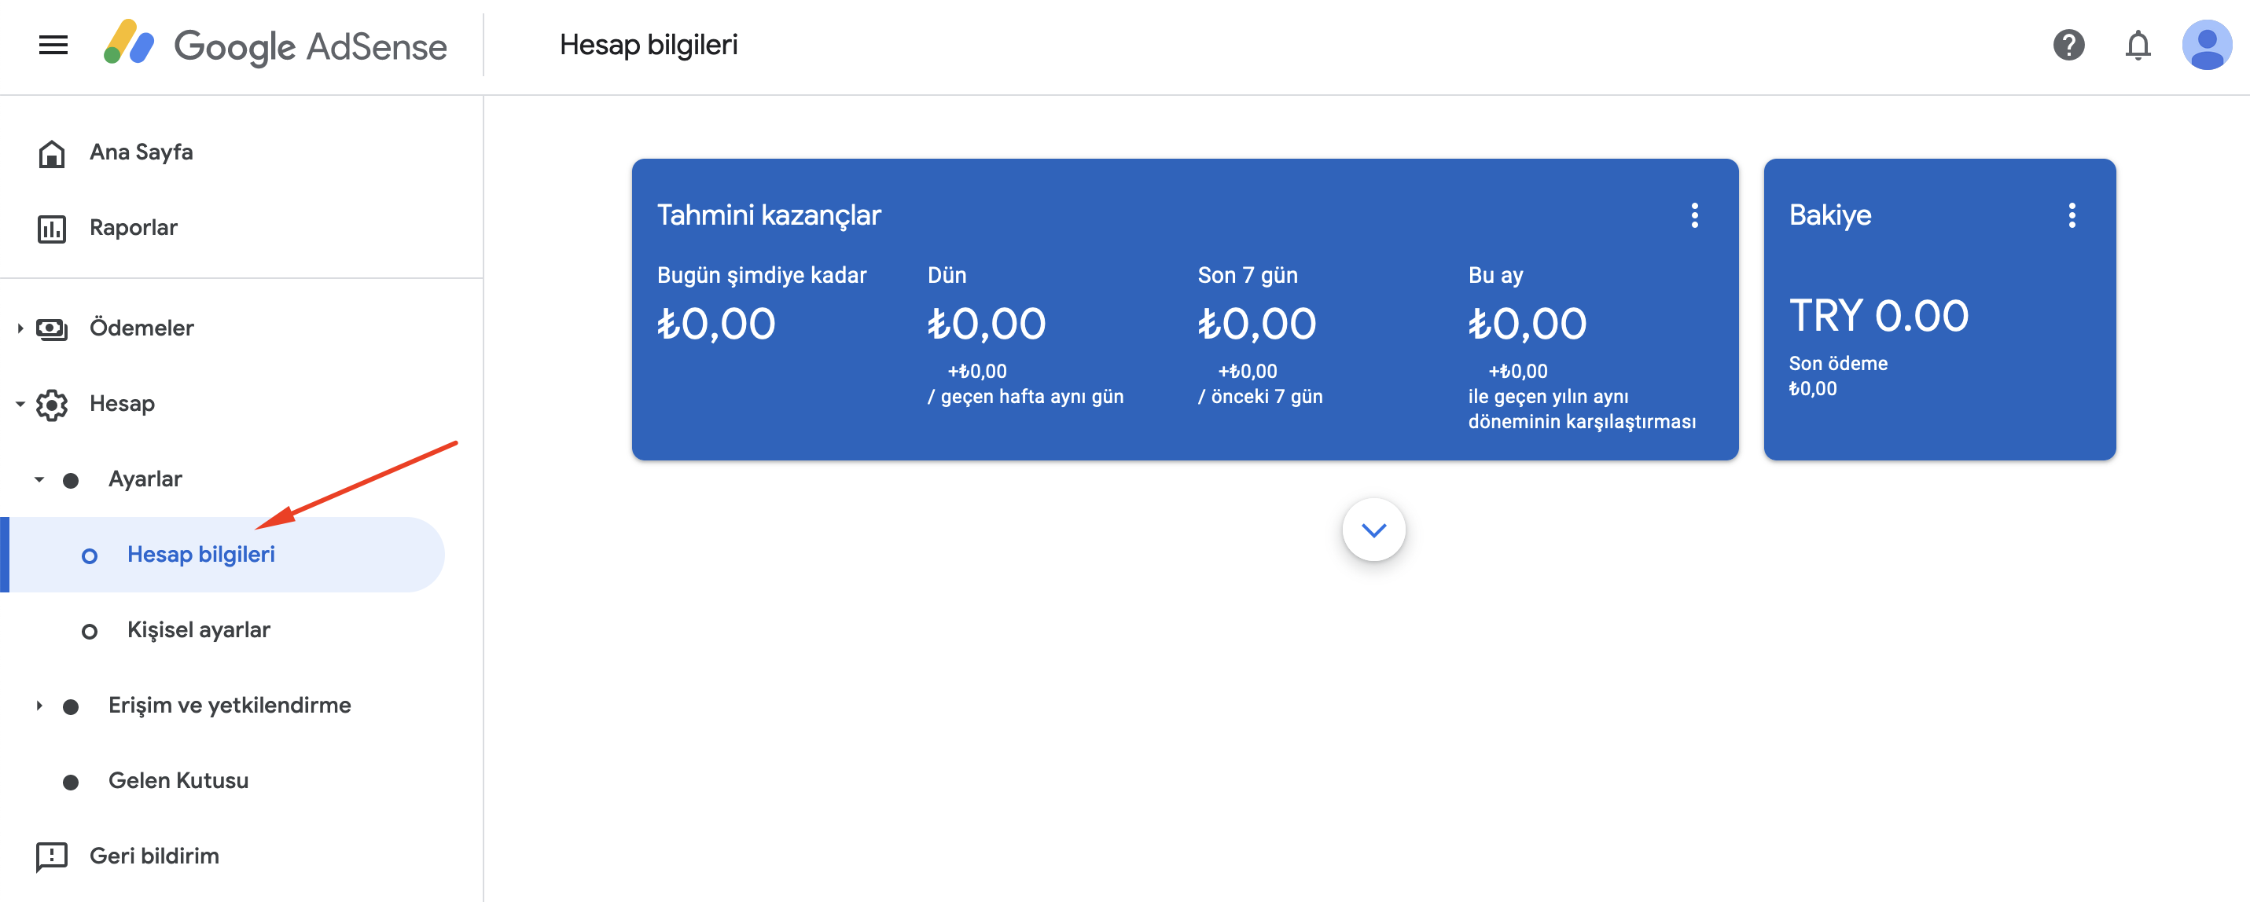This screenshot has width=2250, height=902.
Task: Click the Bugün şimdiye kadar amount
Action: [715, 324]
